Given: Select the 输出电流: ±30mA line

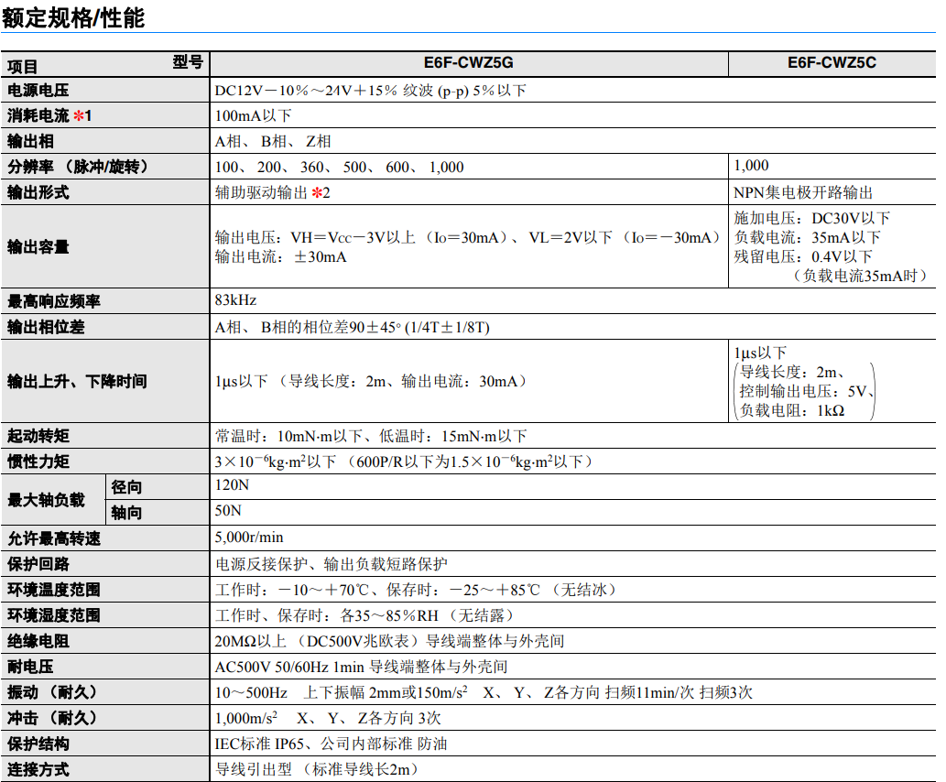Looking at the screenshot, I should pyautogui.click(x=280, y=257).
